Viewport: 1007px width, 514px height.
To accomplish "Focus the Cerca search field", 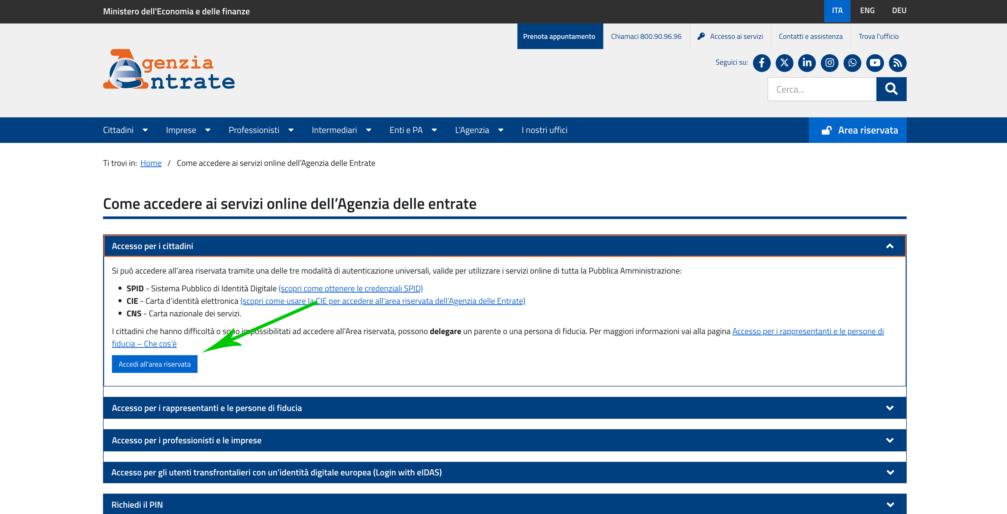I will [822, 90].
